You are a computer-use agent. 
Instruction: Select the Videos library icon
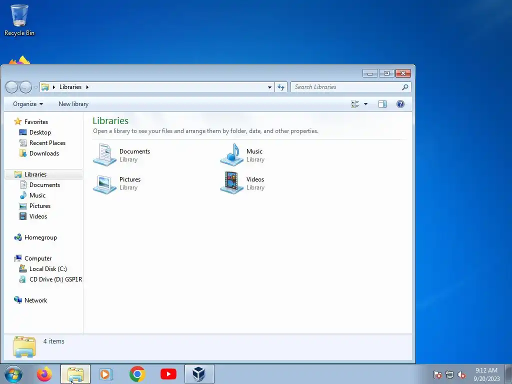[231, 183]
